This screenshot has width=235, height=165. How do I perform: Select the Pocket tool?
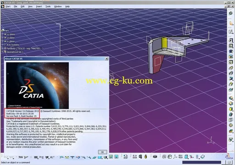pyautogui.click(x=231, y=46)
